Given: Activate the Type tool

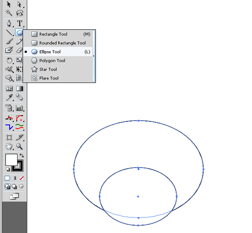Looking at the screenshot, I should pos(20,23).
